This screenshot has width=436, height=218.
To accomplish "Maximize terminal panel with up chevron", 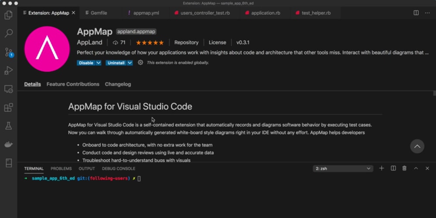I will 416,168.
